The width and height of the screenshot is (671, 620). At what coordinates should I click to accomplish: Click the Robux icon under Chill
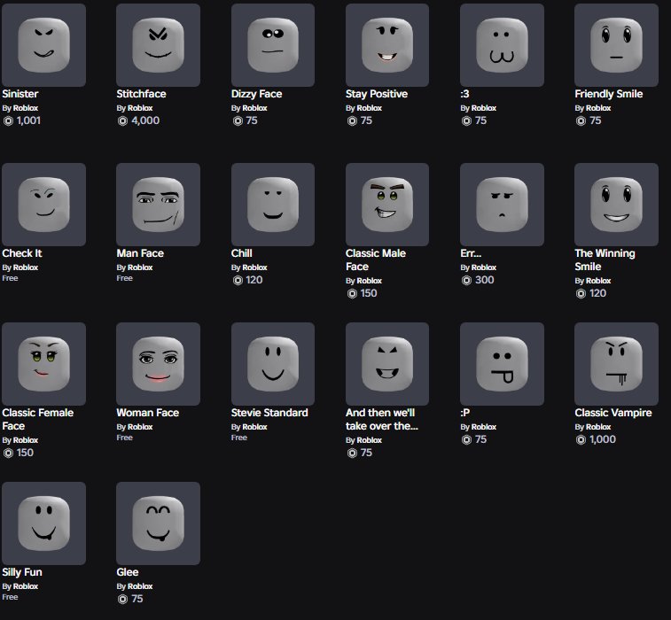tap(238, 281)
